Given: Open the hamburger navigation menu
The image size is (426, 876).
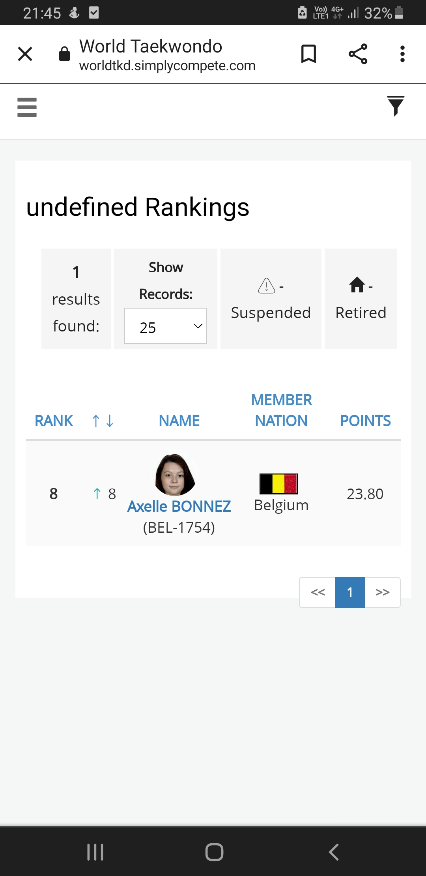Looking at the screenshot, I should pyautogui.click(x=27, y=107).
